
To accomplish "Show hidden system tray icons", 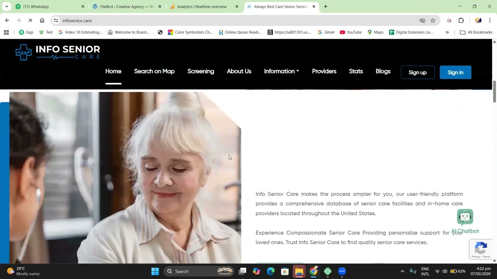I will coord(402,271).
